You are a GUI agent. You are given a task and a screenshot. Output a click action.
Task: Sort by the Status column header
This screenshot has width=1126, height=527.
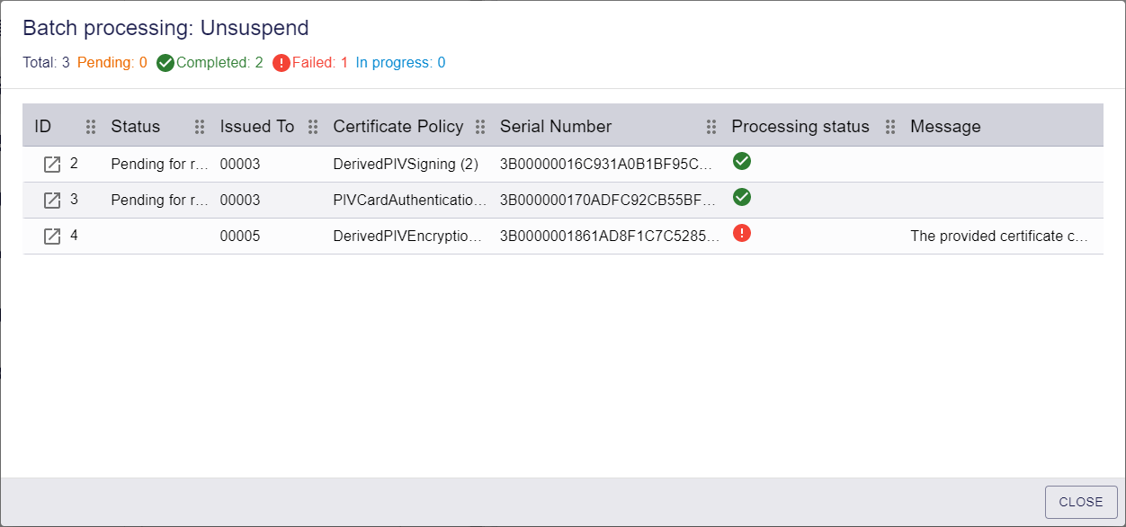pyautogui.click(x=136, y=127)
